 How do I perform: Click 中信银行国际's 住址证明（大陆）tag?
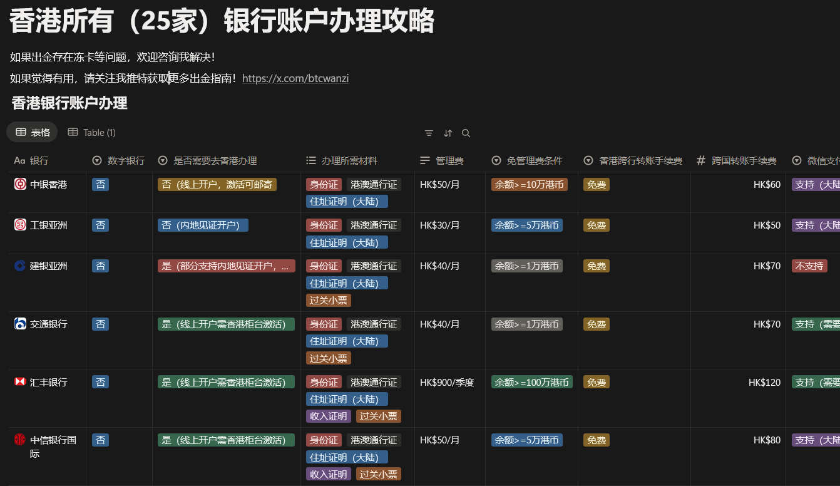pyautogui.click(x=347, y=457)
